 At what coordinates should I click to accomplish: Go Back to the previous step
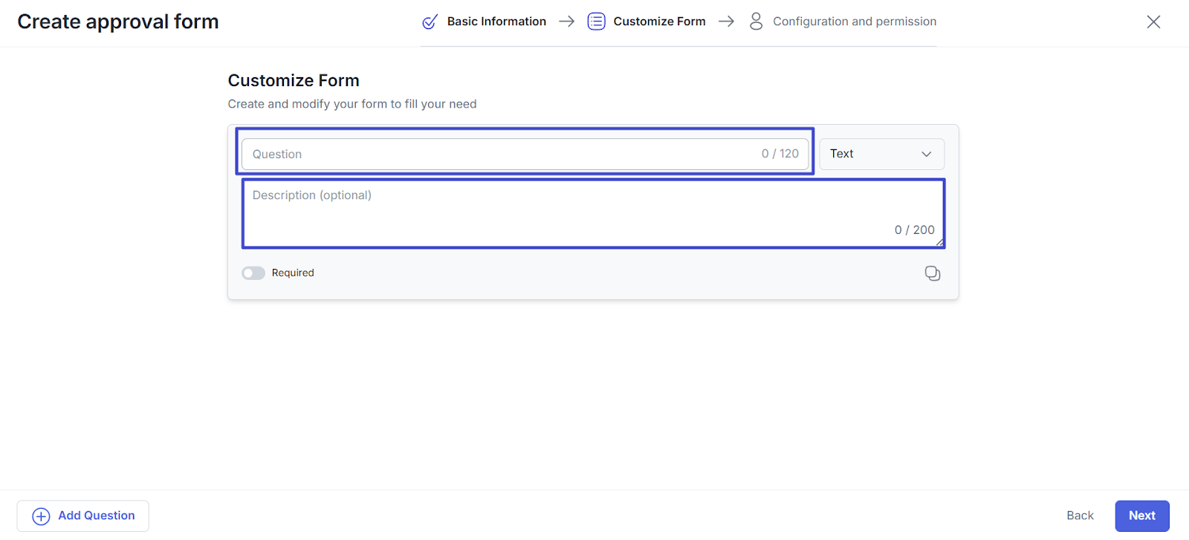(1080, 515)
